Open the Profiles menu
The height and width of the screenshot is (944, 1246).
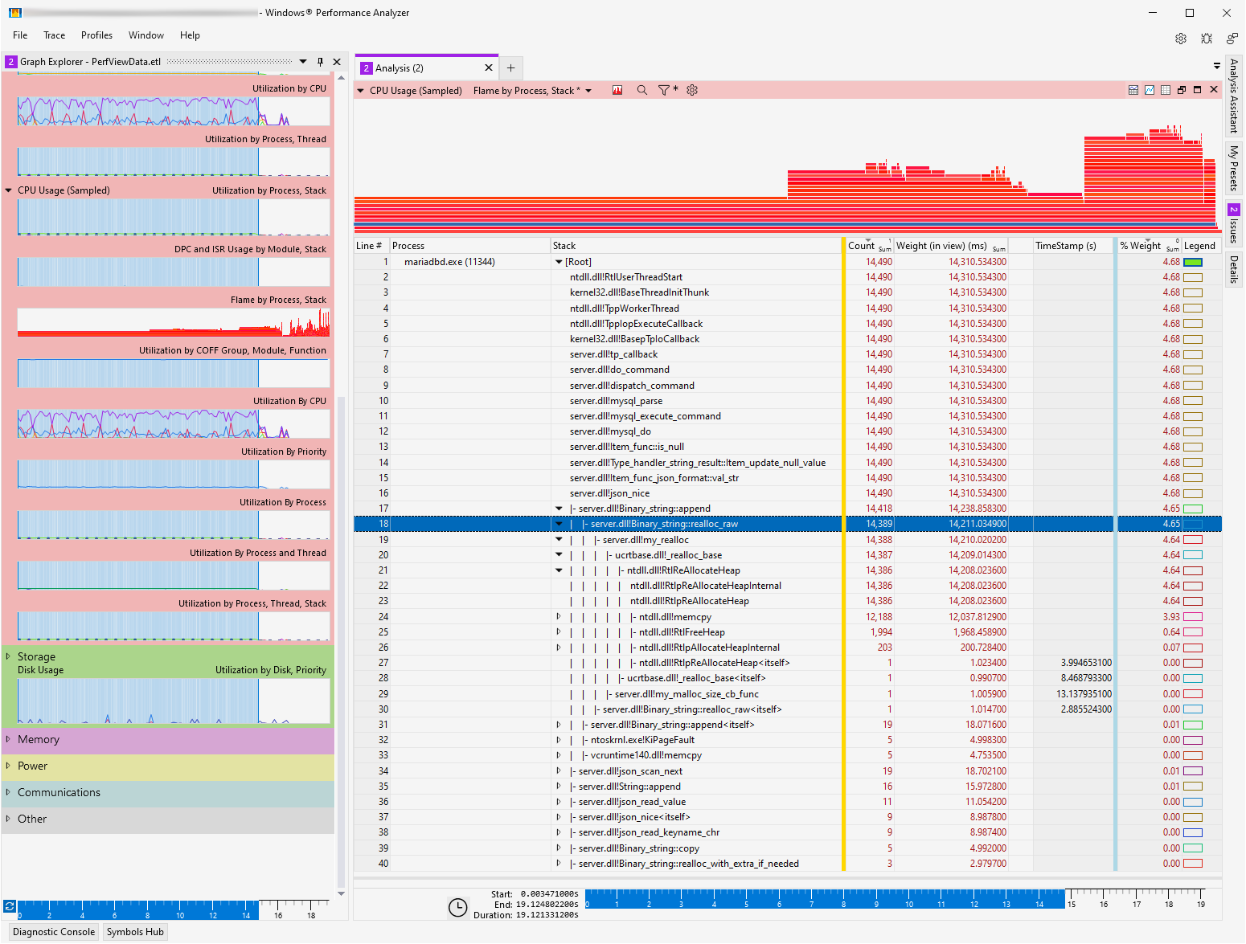point(96,35)
